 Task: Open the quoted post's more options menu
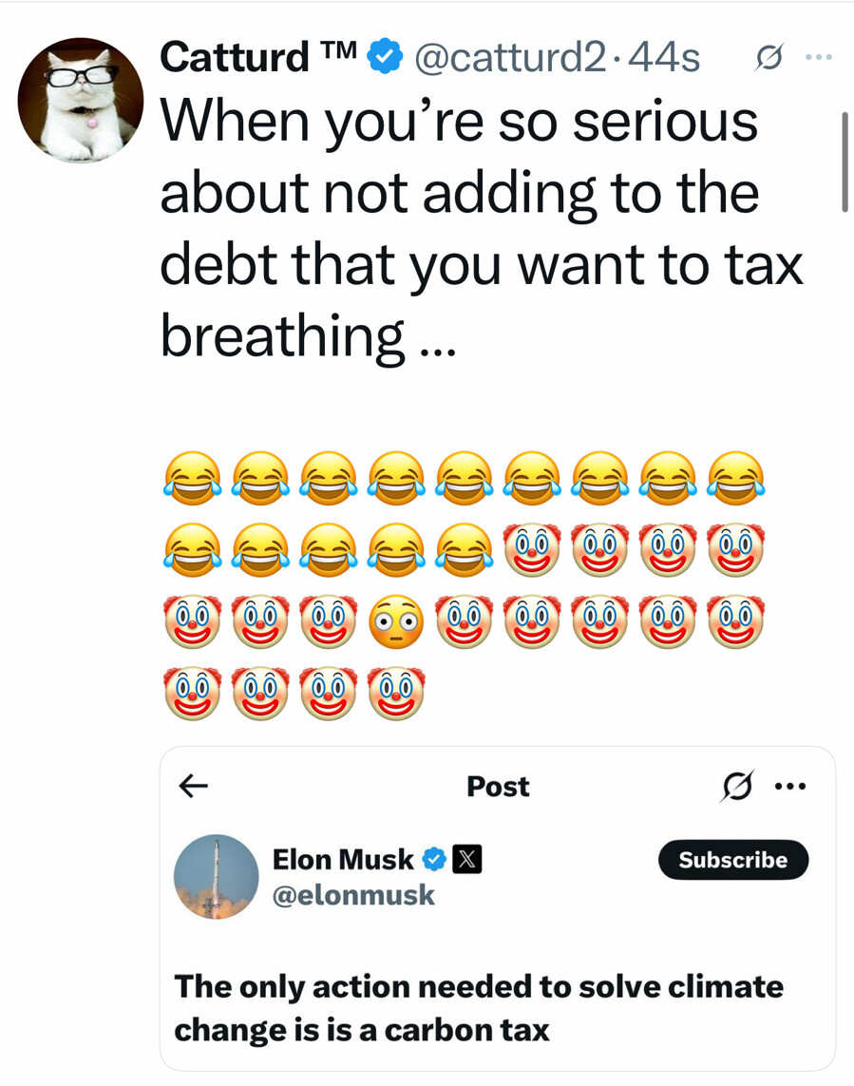tap(790, 787)
